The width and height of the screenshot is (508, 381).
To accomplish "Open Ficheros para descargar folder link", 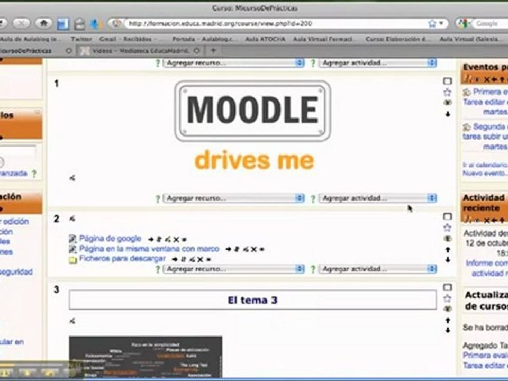I will [122, 259].
